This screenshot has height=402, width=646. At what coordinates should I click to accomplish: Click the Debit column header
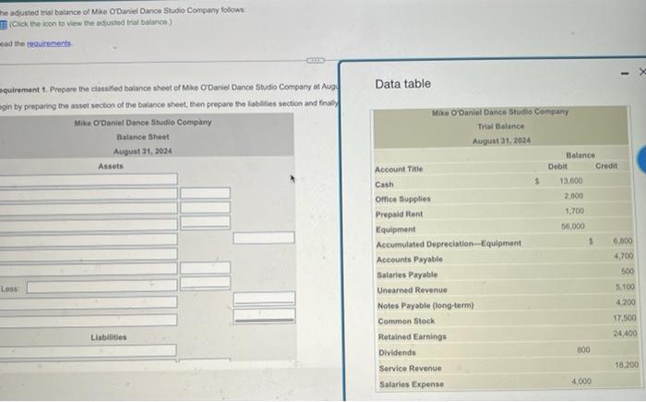click(557, 167)
